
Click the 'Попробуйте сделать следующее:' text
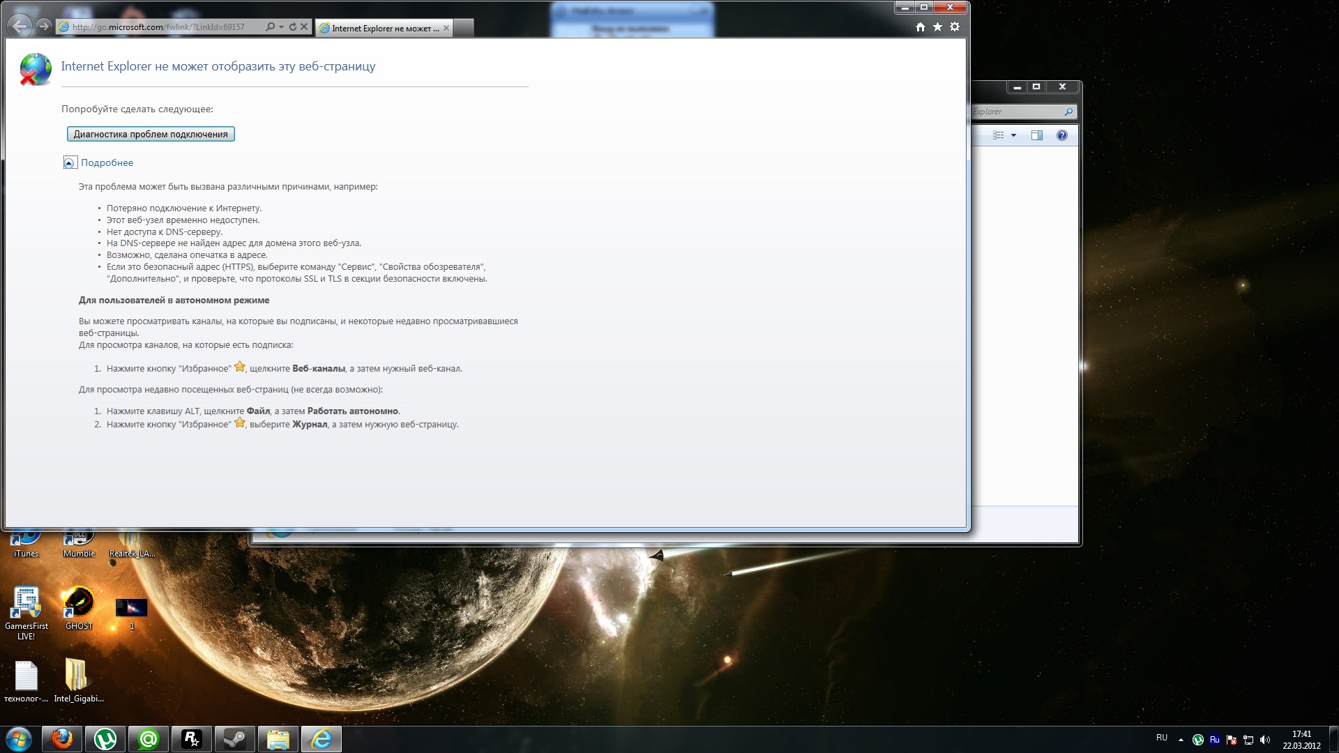(137, 109)
